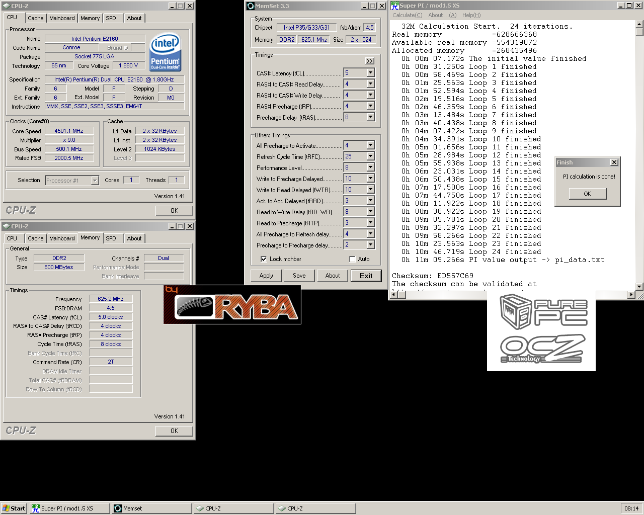This screenshot has height=515, width=644.
Task: Click Exit in MemSet
Action: click(x=366, y=276)
